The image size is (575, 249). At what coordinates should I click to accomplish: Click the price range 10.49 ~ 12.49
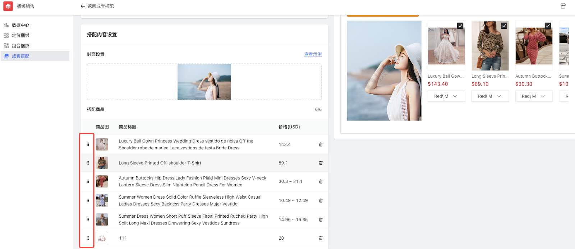(293, 200)
